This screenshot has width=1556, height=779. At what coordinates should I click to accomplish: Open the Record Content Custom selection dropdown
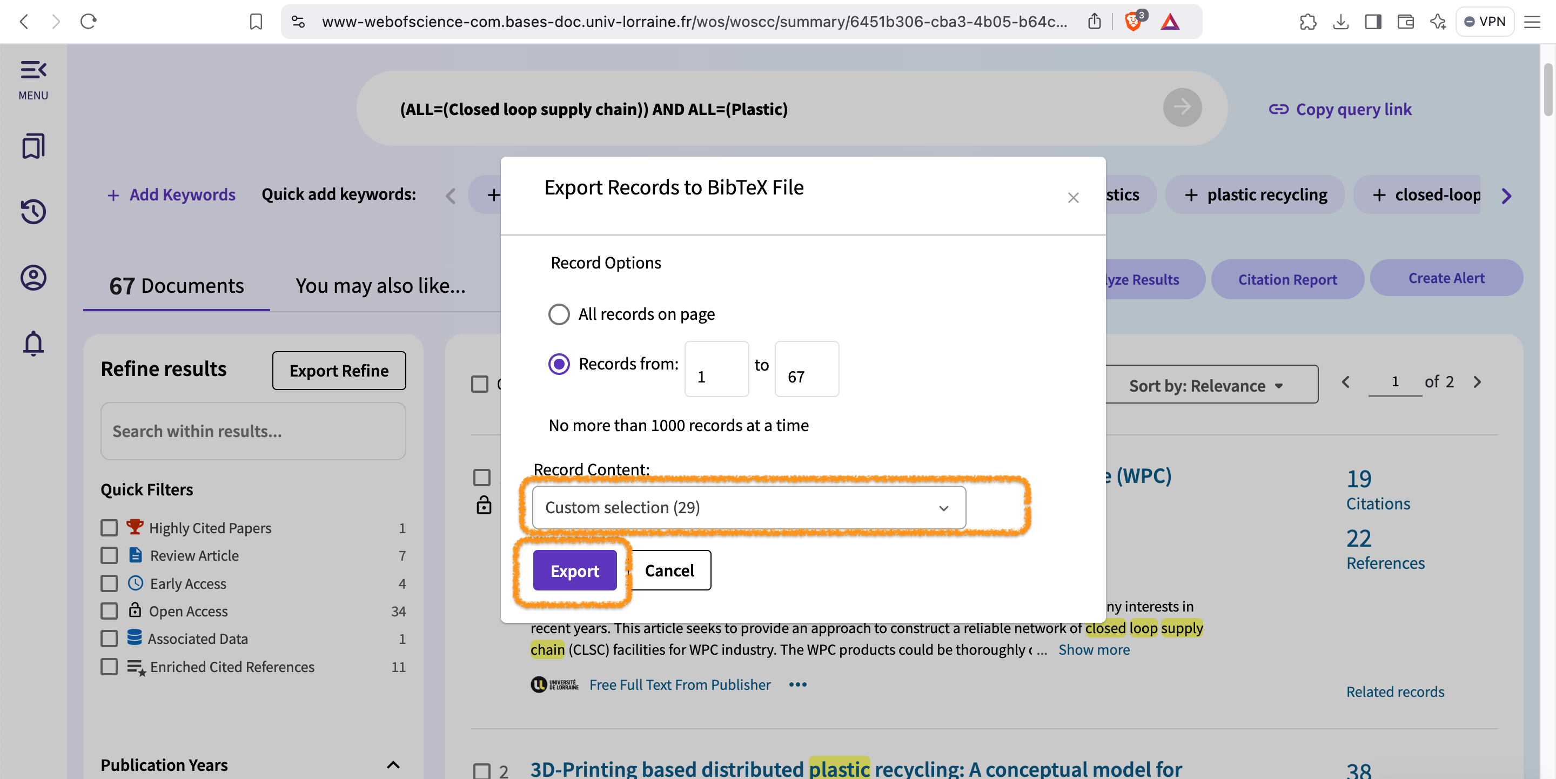tap(748, 507)
